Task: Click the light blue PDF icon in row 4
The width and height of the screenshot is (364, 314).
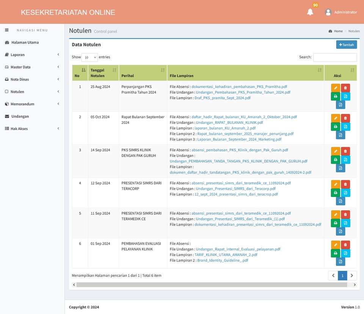Action: [345, 192]
